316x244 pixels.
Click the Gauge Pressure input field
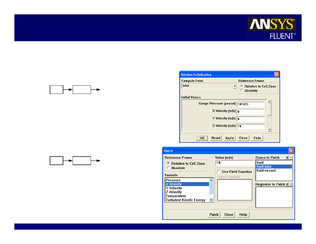point(251,104)
